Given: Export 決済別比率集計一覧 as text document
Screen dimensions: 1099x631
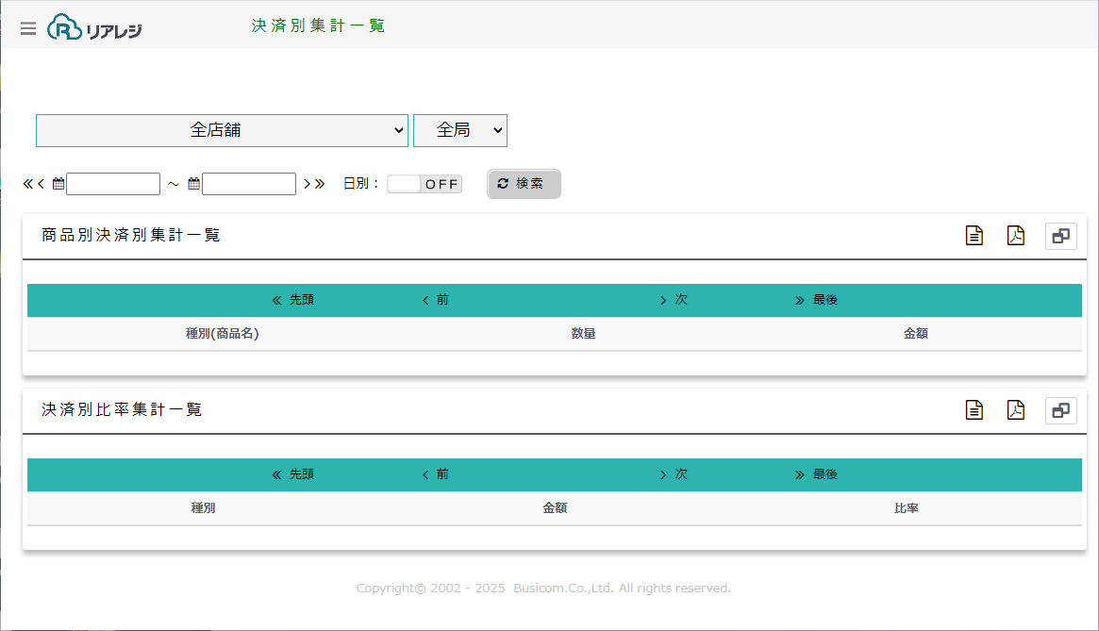Looking at the screenshot, I should click(x=974, y=410).
